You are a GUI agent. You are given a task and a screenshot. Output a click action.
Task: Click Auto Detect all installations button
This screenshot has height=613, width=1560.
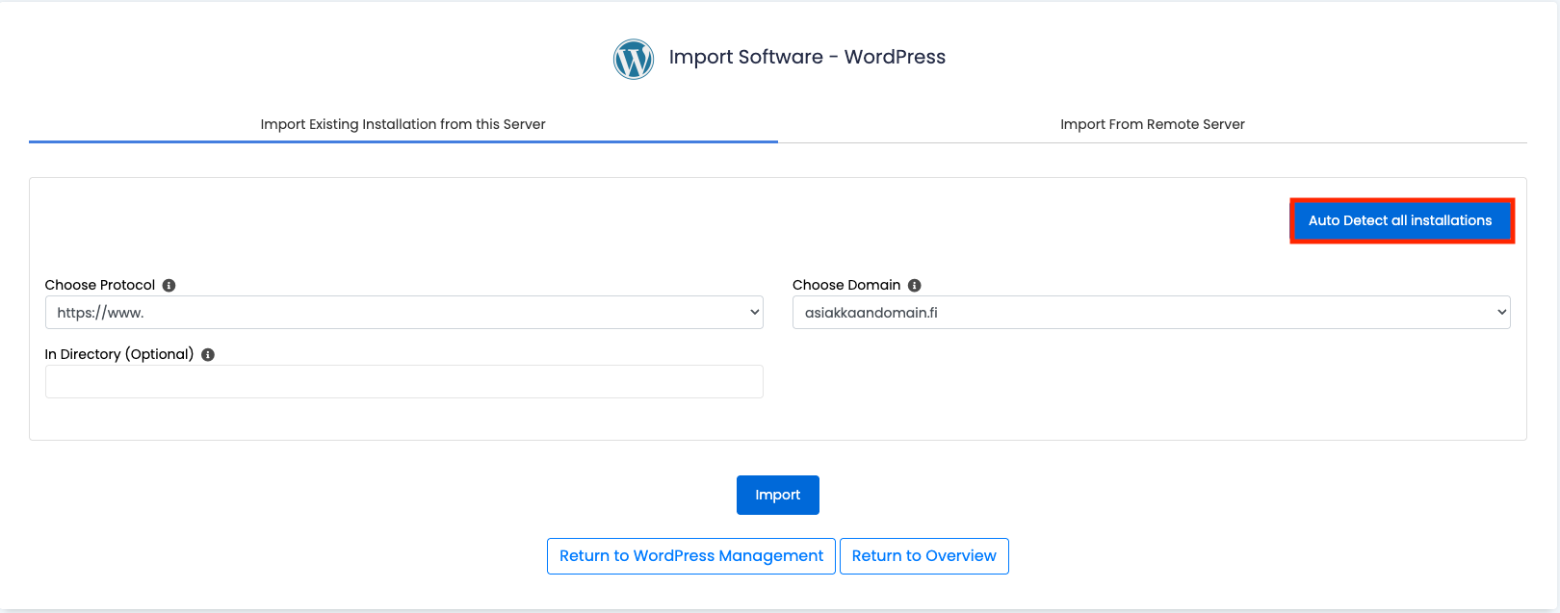(1400, 220)
